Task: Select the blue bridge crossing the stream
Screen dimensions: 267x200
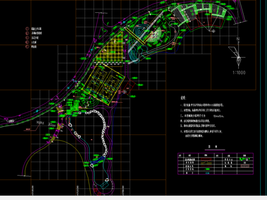Action: pyautogui.click(x=98, y=160)
